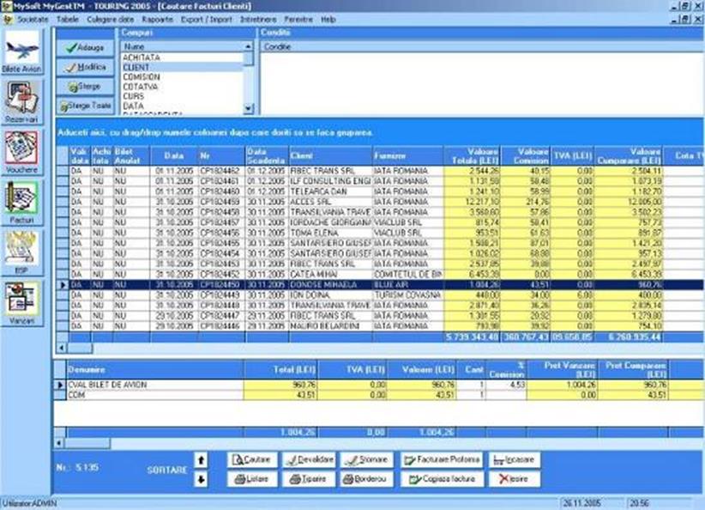Select the TOMA ELENA invoice row
This screenshot has width=705, height=510.
(x=380, y=234)
